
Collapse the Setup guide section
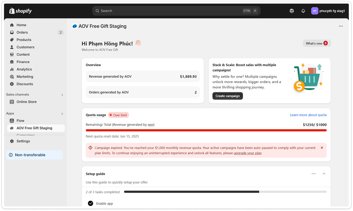[x=324, y=174]
